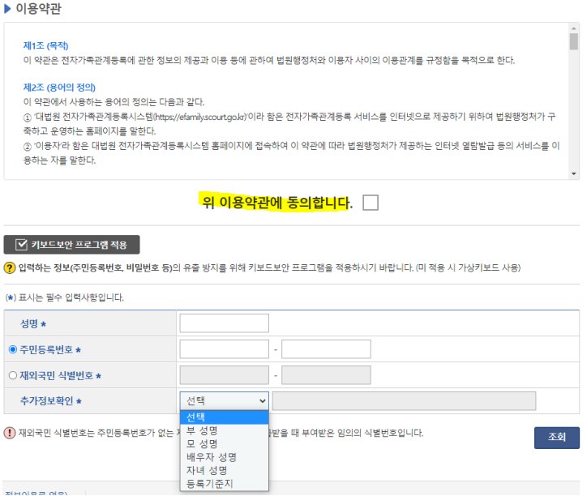Click the terms box scrollbar thumb

(x=573, y=41)
